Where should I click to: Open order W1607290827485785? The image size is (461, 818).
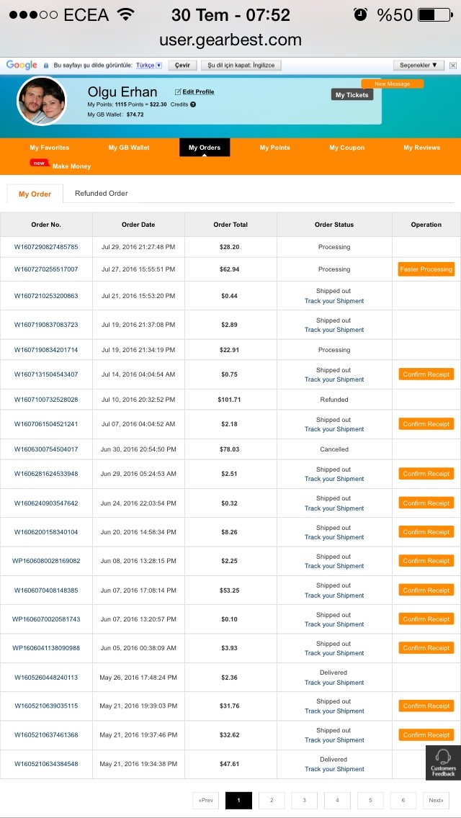click(46, 247)
